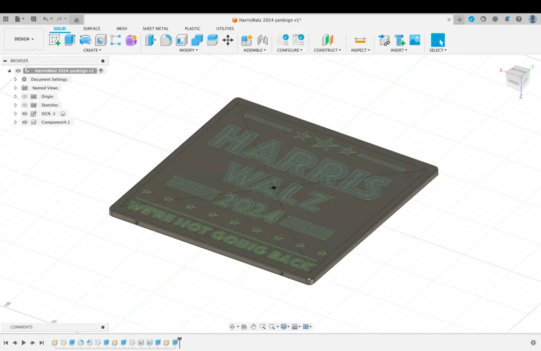Select the Rectangular Pattern tool
The width and height of the screenshot is (541, 351).
point(116,40)
